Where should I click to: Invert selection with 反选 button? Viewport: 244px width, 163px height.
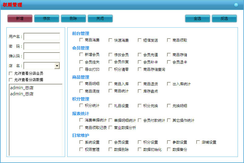click(224, 19)
